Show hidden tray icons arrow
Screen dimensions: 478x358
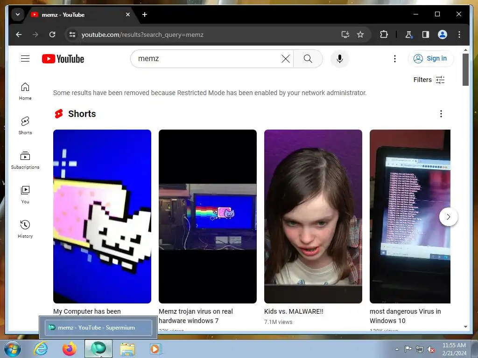tap(397, 349)
